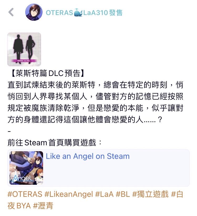The height and width of the screenshot is (216, 197).
Task: Select the 萊斯特篇 DLC預告 headline text
Action: (x=48, y=73)
